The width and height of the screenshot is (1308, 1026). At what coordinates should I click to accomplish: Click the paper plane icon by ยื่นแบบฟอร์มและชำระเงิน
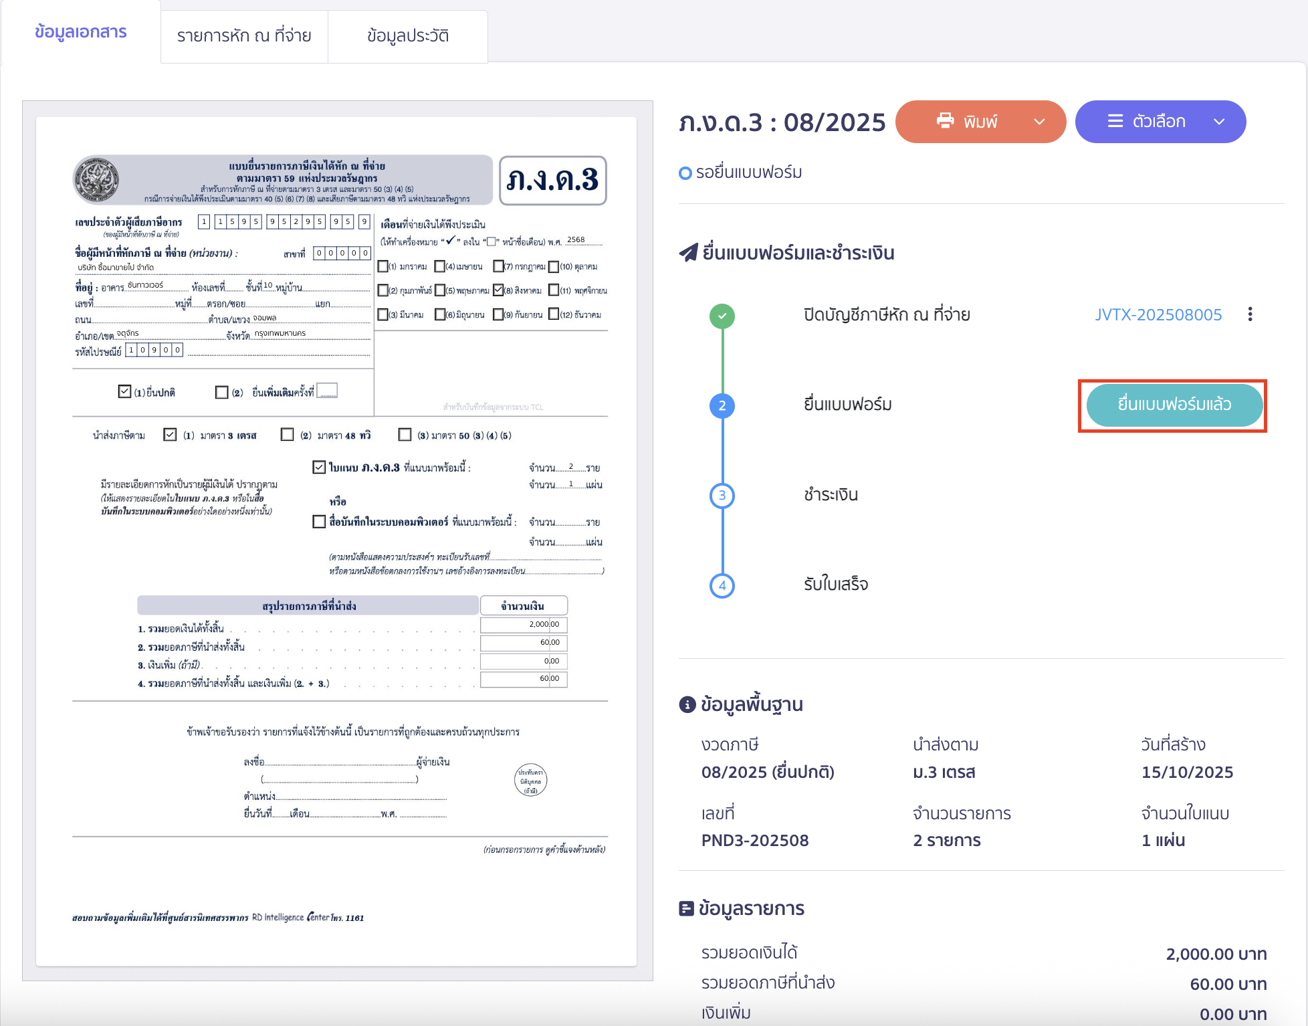pos(688,253)
